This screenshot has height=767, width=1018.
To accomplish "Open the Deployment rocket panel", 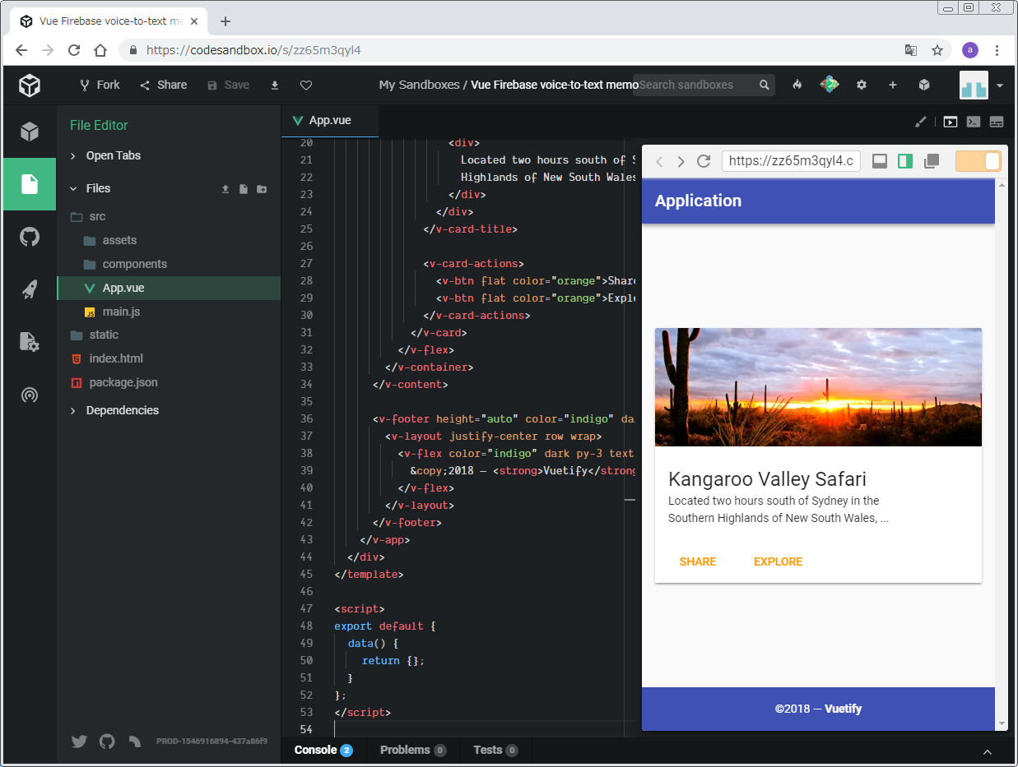I will point(30,289).
